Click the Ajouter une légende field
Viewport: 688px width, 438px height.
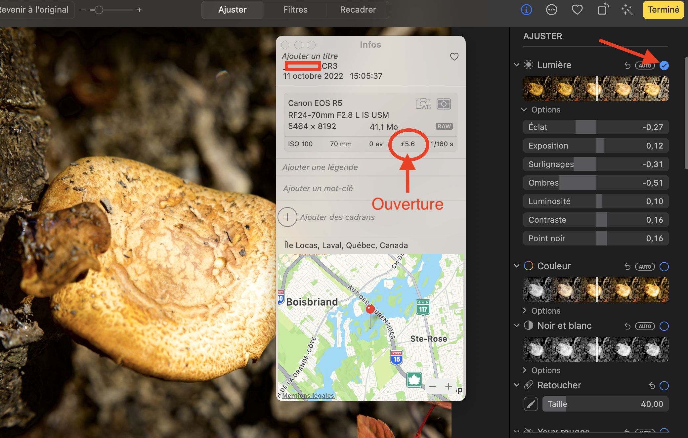320,167
